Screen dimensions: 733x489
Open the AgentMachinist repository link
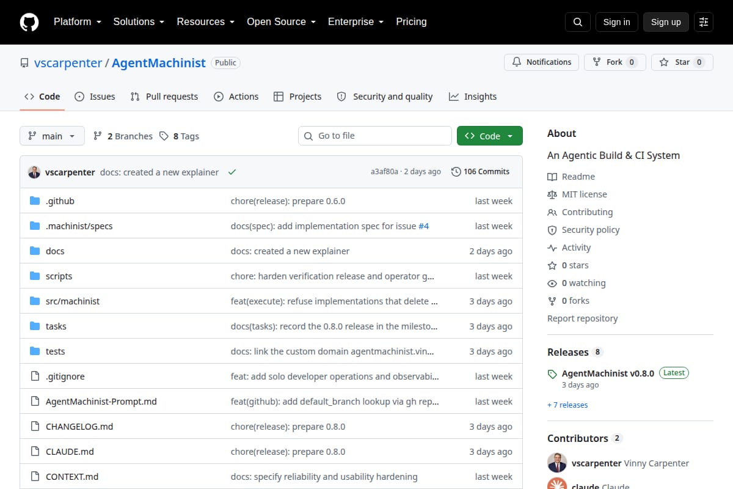point(159,63)
